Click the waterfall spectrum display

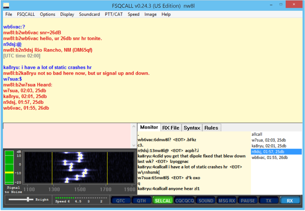[x=80, y=168]
